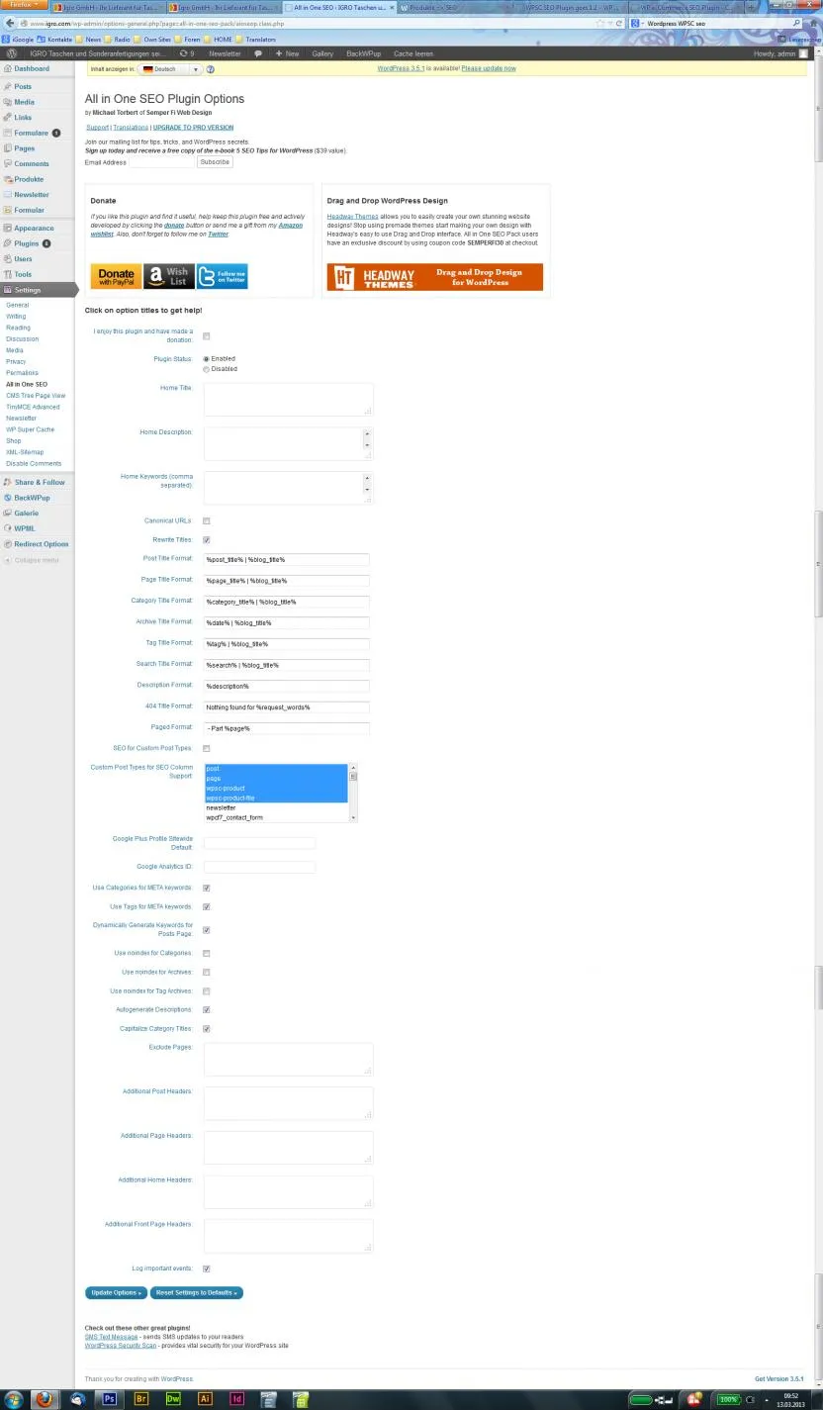Open Photoshop from the taskbar

[109, 1399]
